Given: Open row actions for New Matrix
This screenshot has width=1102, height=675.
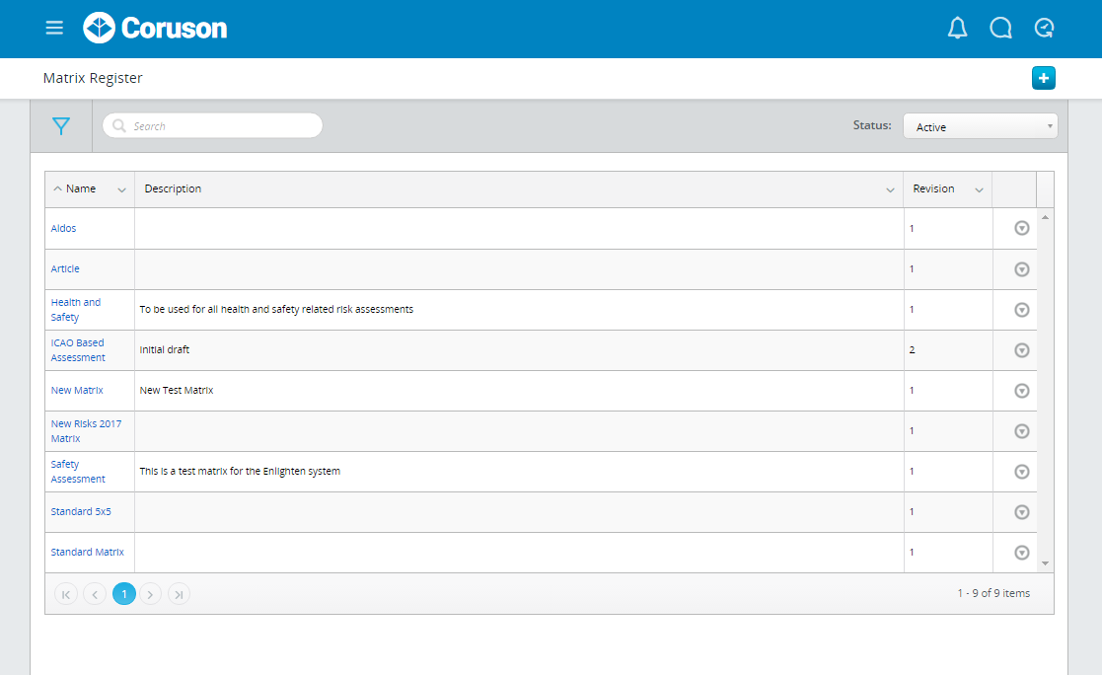Looking at the screenshot, I should click(1022, 390).
